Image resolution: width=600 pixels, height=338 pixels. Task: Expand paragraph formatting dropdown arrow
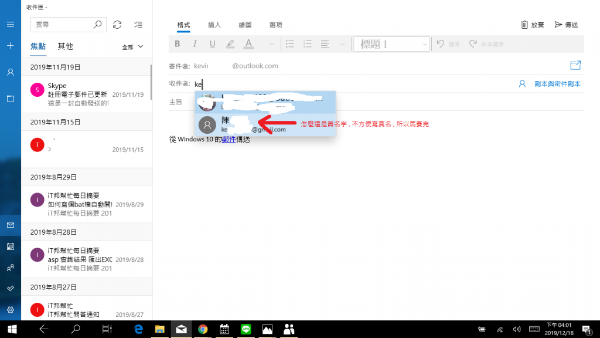point(342,44)
